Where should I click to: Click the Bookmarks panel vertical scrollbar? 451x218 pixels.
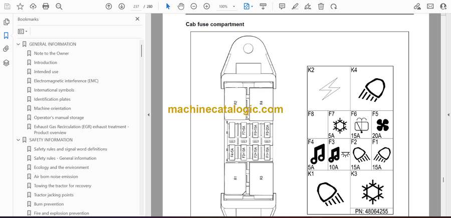tap(141, 50)
